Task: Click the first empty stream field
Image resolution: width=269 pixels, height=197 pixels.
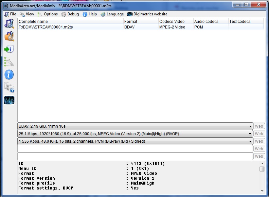Action: pyautogui.click(x=135, y=149)
